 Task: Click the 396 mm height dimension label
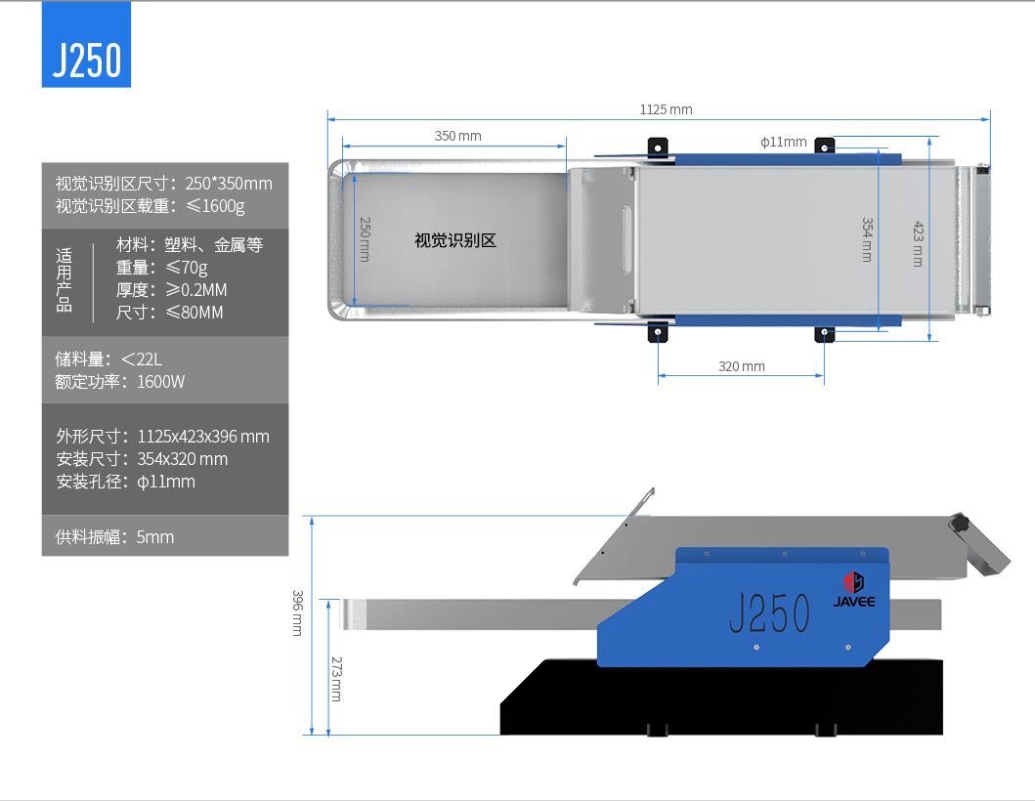point(297,612)
